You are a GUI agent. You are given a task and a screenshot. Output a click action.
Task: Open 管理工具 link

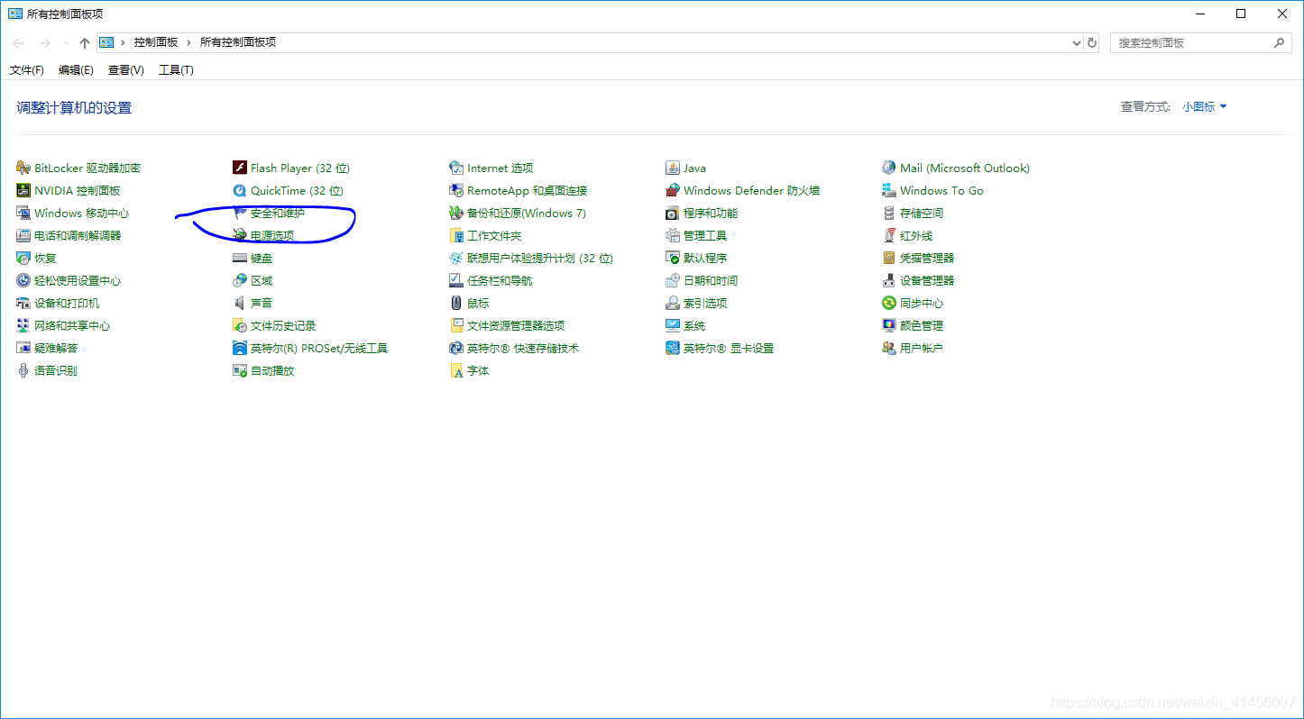pyautogui.click(x=705, y=235)
